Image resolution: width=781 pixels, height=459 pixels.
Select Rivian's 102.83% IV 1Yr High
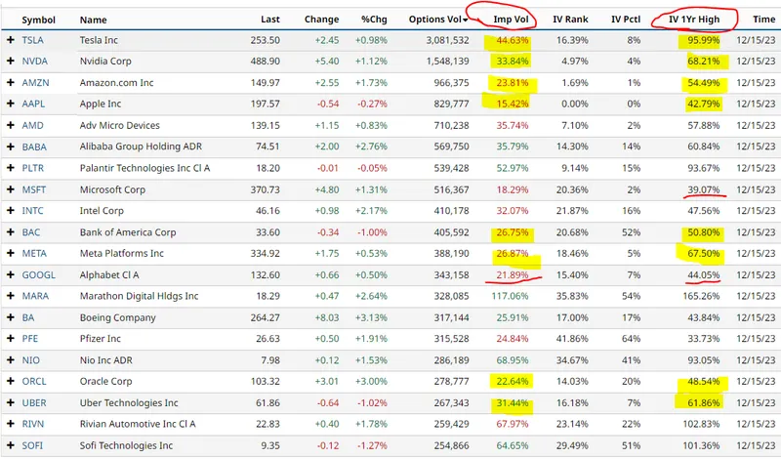tap(701, 424)
